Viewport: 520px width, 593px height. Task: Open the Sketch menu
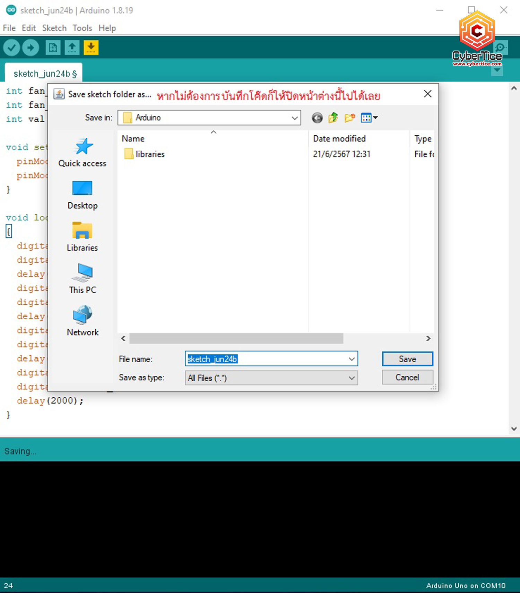pos(54,28)
